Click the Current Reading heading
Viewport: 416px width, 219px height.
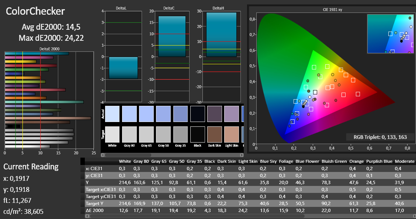[x=31, y=166]
